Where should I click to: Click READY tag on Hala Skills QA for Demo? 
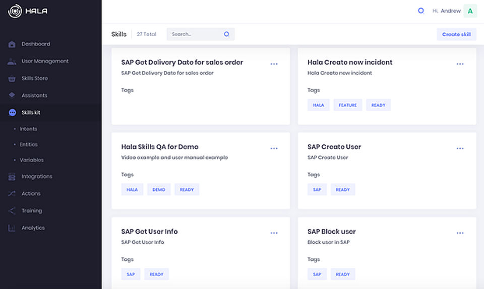tap(187, 189)
